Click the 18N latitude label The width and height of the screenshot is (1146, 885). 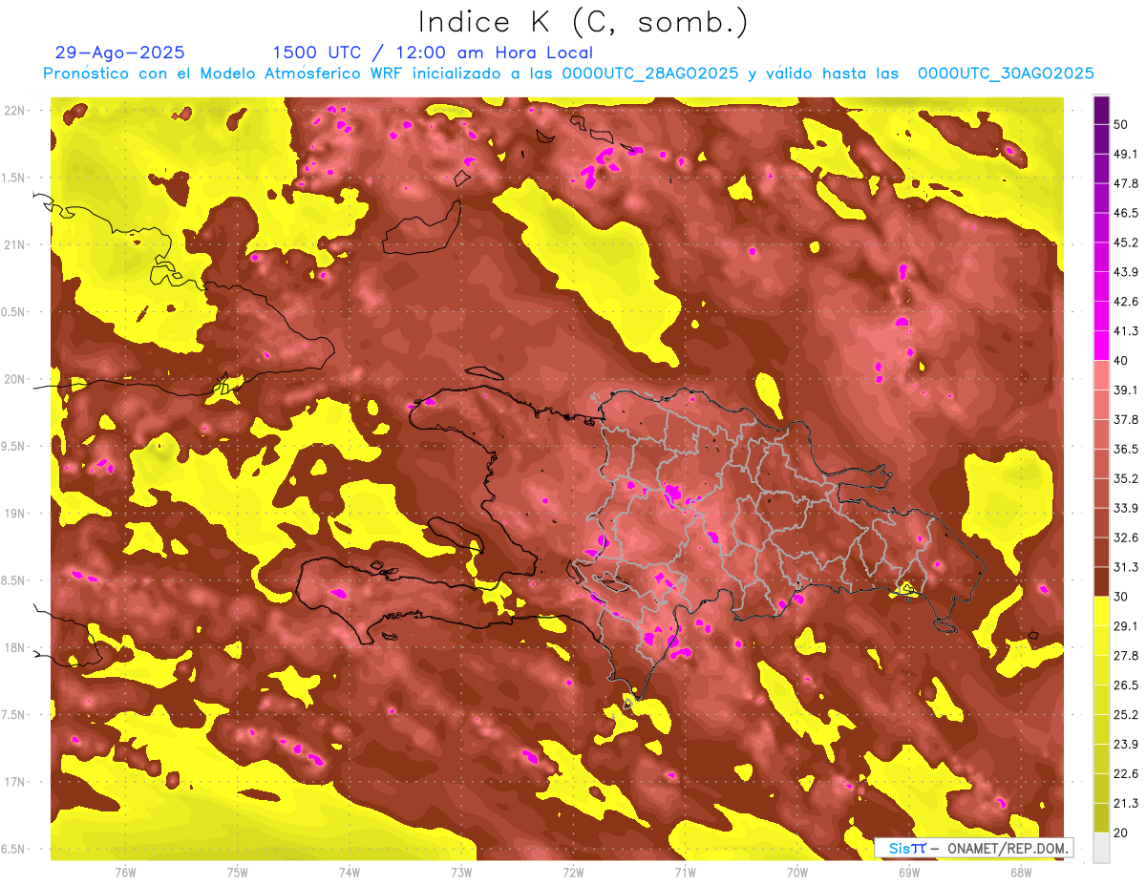tap(14, 647)
